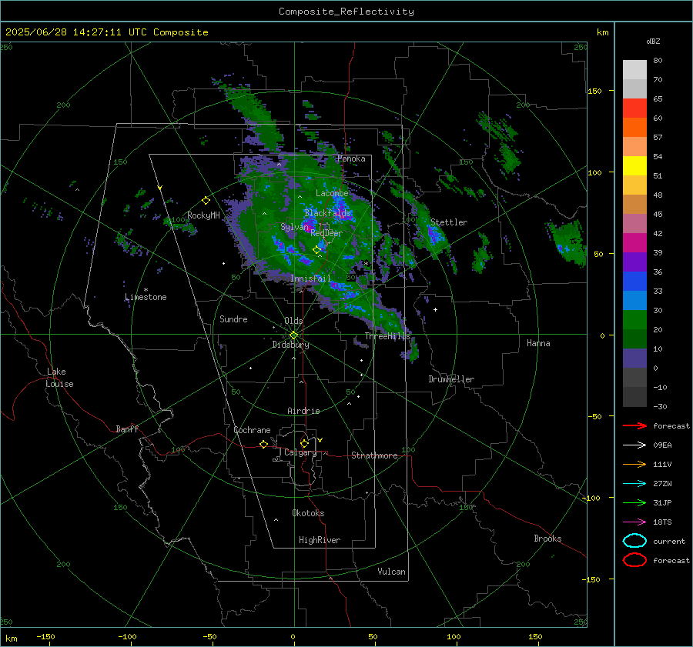Screen dimensions: 693x647
Task: Click the 42 dBZ magenta color swatch
Action: pos(634,242)
